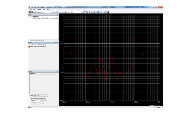Select the Zoom In magnifier tool
This screenshot has width=190, height=114.
pos(85,12)
